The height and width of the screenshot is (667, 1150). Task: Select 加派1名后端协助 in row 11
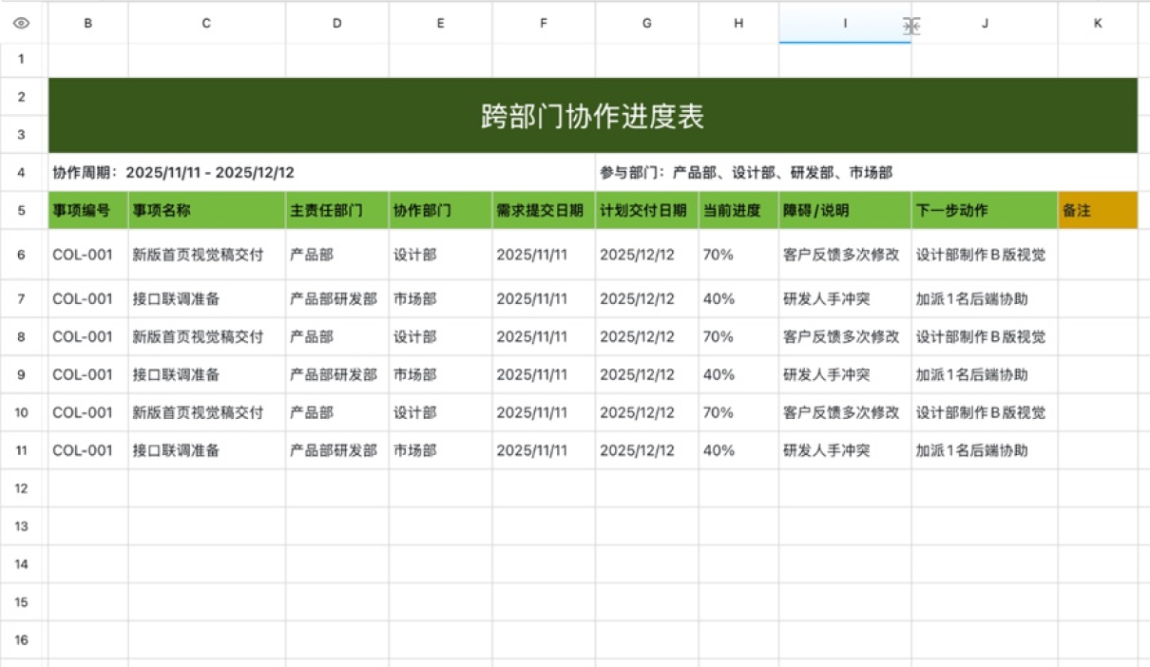(985, 450)
